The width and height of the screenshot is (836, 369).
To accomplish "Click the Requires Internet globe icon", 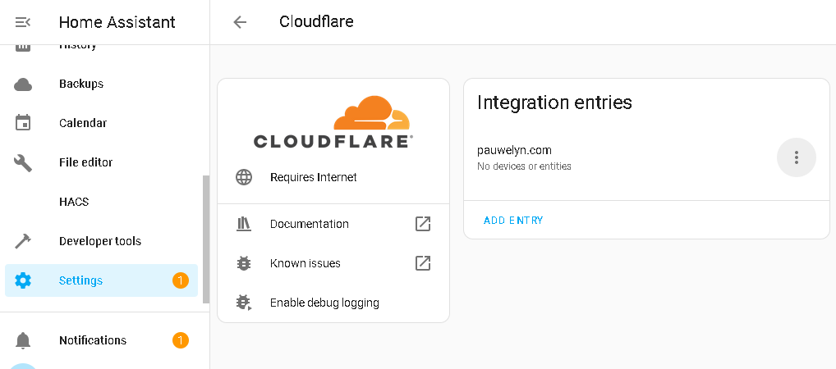I will (244, 177).
